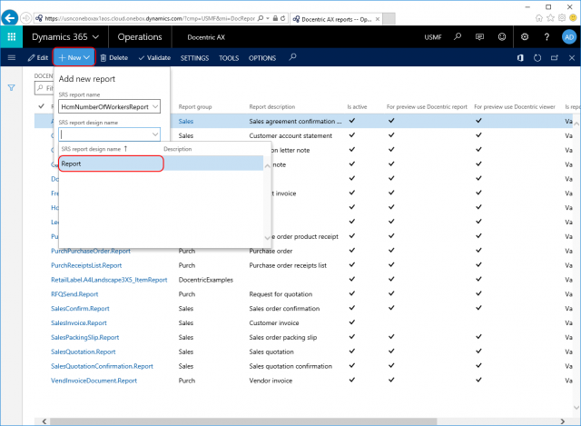Select Report in the design name lookup
The image size is (581, 426).
point(111,163)
